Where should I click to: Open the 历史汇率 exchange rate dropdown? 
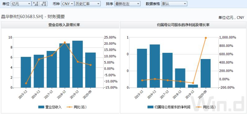pyautogui.click(x=88, y=4)
